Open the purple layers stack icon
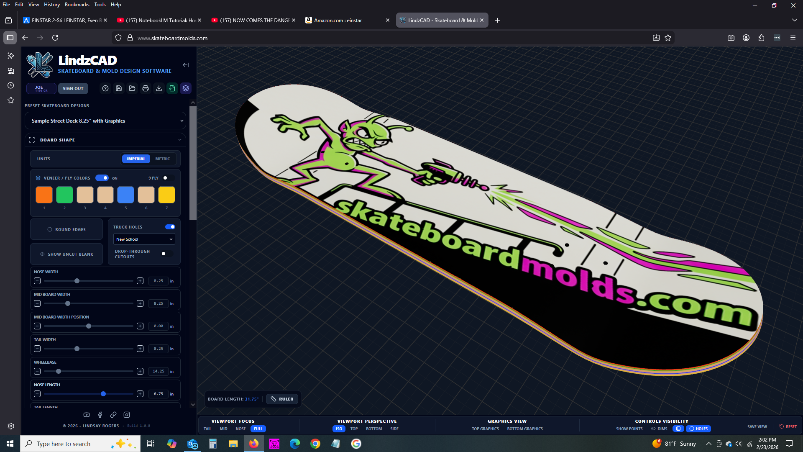Image resolution: width=803 pixels, height=452 pixels. 186,88
